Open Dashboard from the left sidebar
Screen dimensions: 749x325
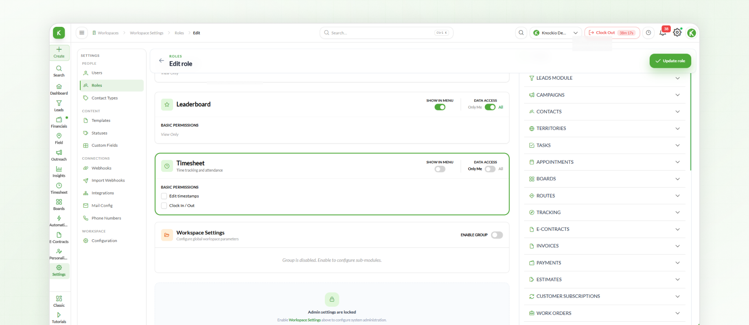click(59, 89)
